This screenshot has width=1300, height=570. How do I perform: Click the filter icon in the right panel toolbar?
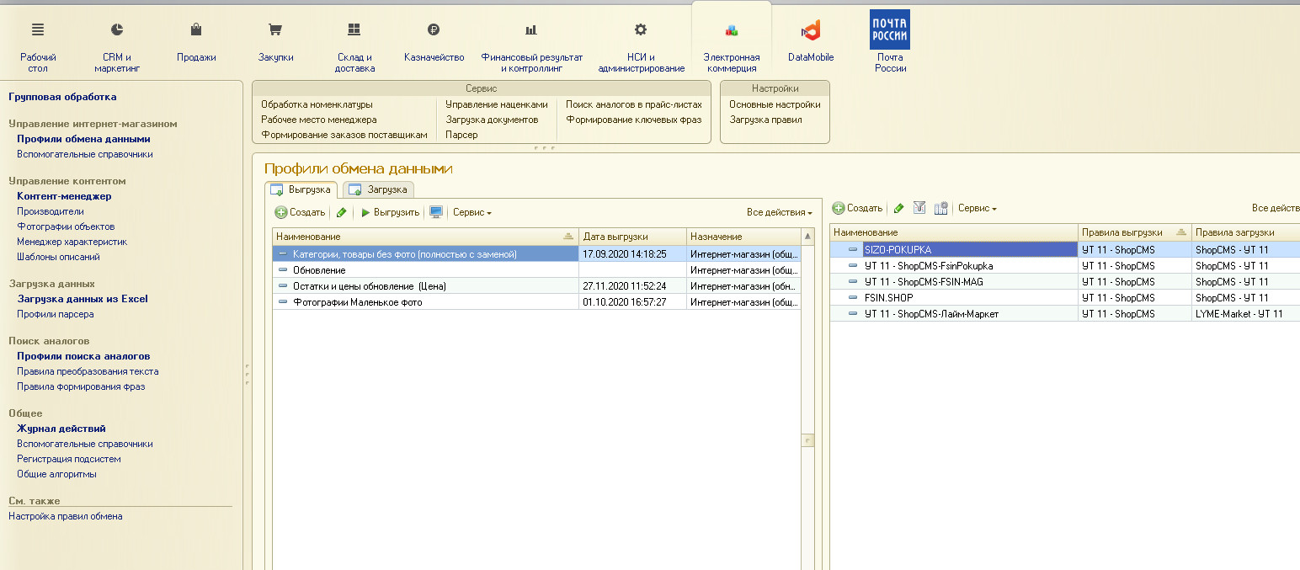coord(919,208)
